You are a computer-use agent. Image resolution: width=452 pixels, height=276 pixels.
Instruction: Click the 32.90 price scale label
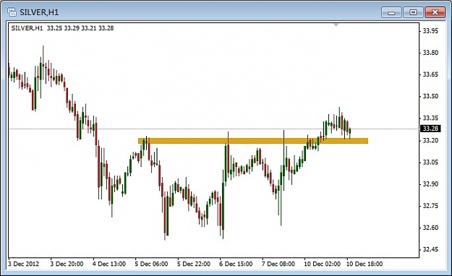pos(430,184)
